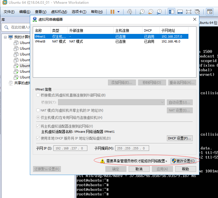Screen dimensions: 218x198
Task: Click the console view toolbar icon
Action: coord(210,12)
